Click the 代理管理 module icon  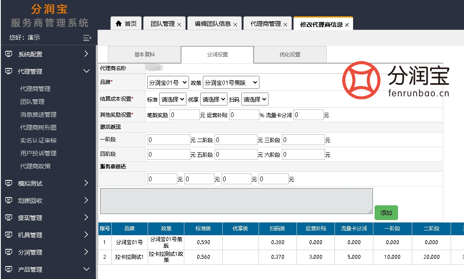click(9, 71)
